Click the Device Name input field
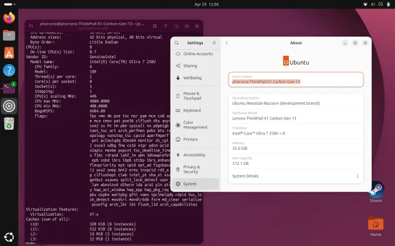The image size is (395, 246). click(296, 79)
